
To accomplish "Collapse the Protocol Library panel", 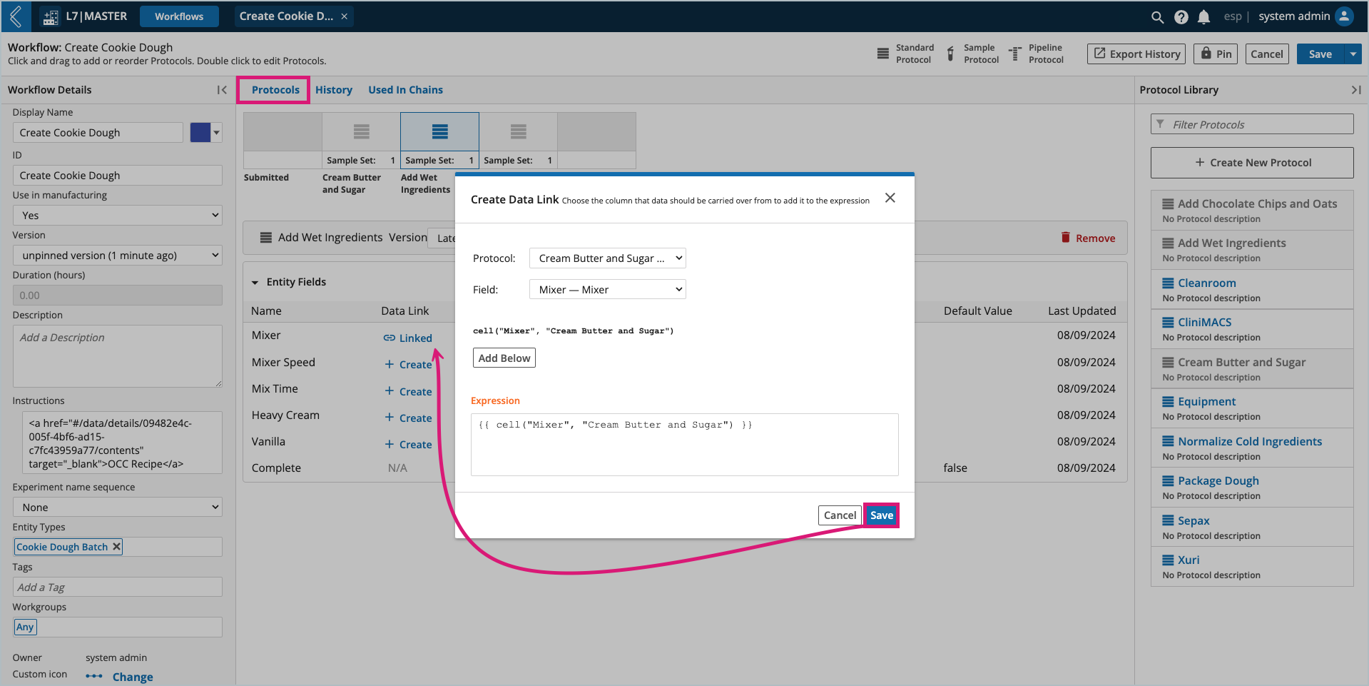I will [x=1355, y=90].
